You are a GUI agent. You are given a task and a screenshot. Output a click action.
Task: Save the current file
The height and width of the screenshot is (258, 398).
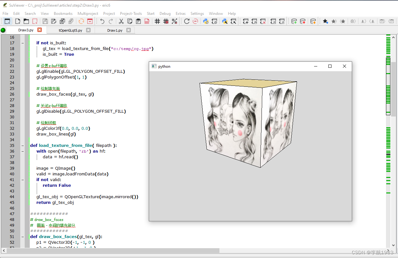coord(45,21)
